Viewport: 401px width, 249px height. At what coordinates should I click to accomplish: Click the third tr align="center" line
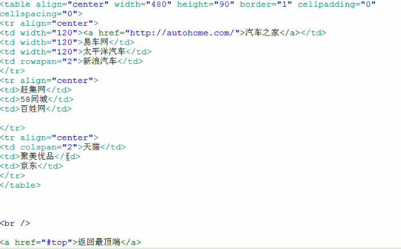point(49,138)
